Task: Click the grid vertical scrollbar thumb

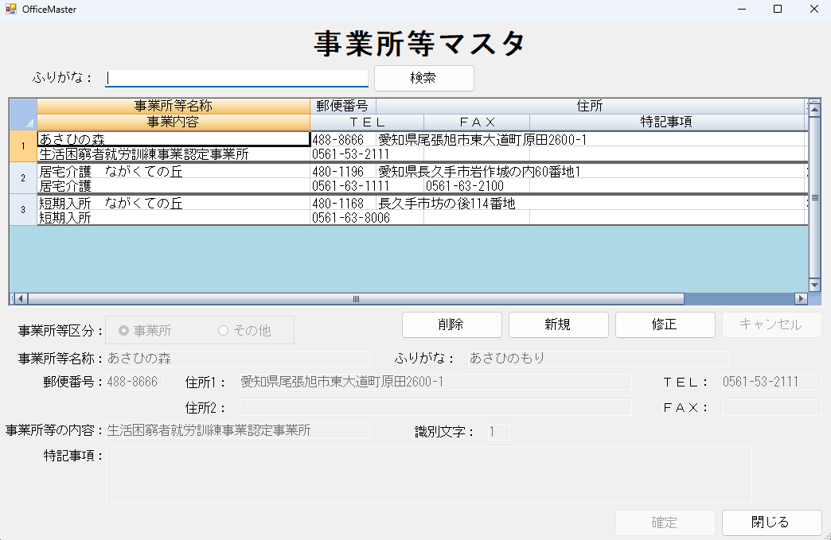Action: (814, 197)
